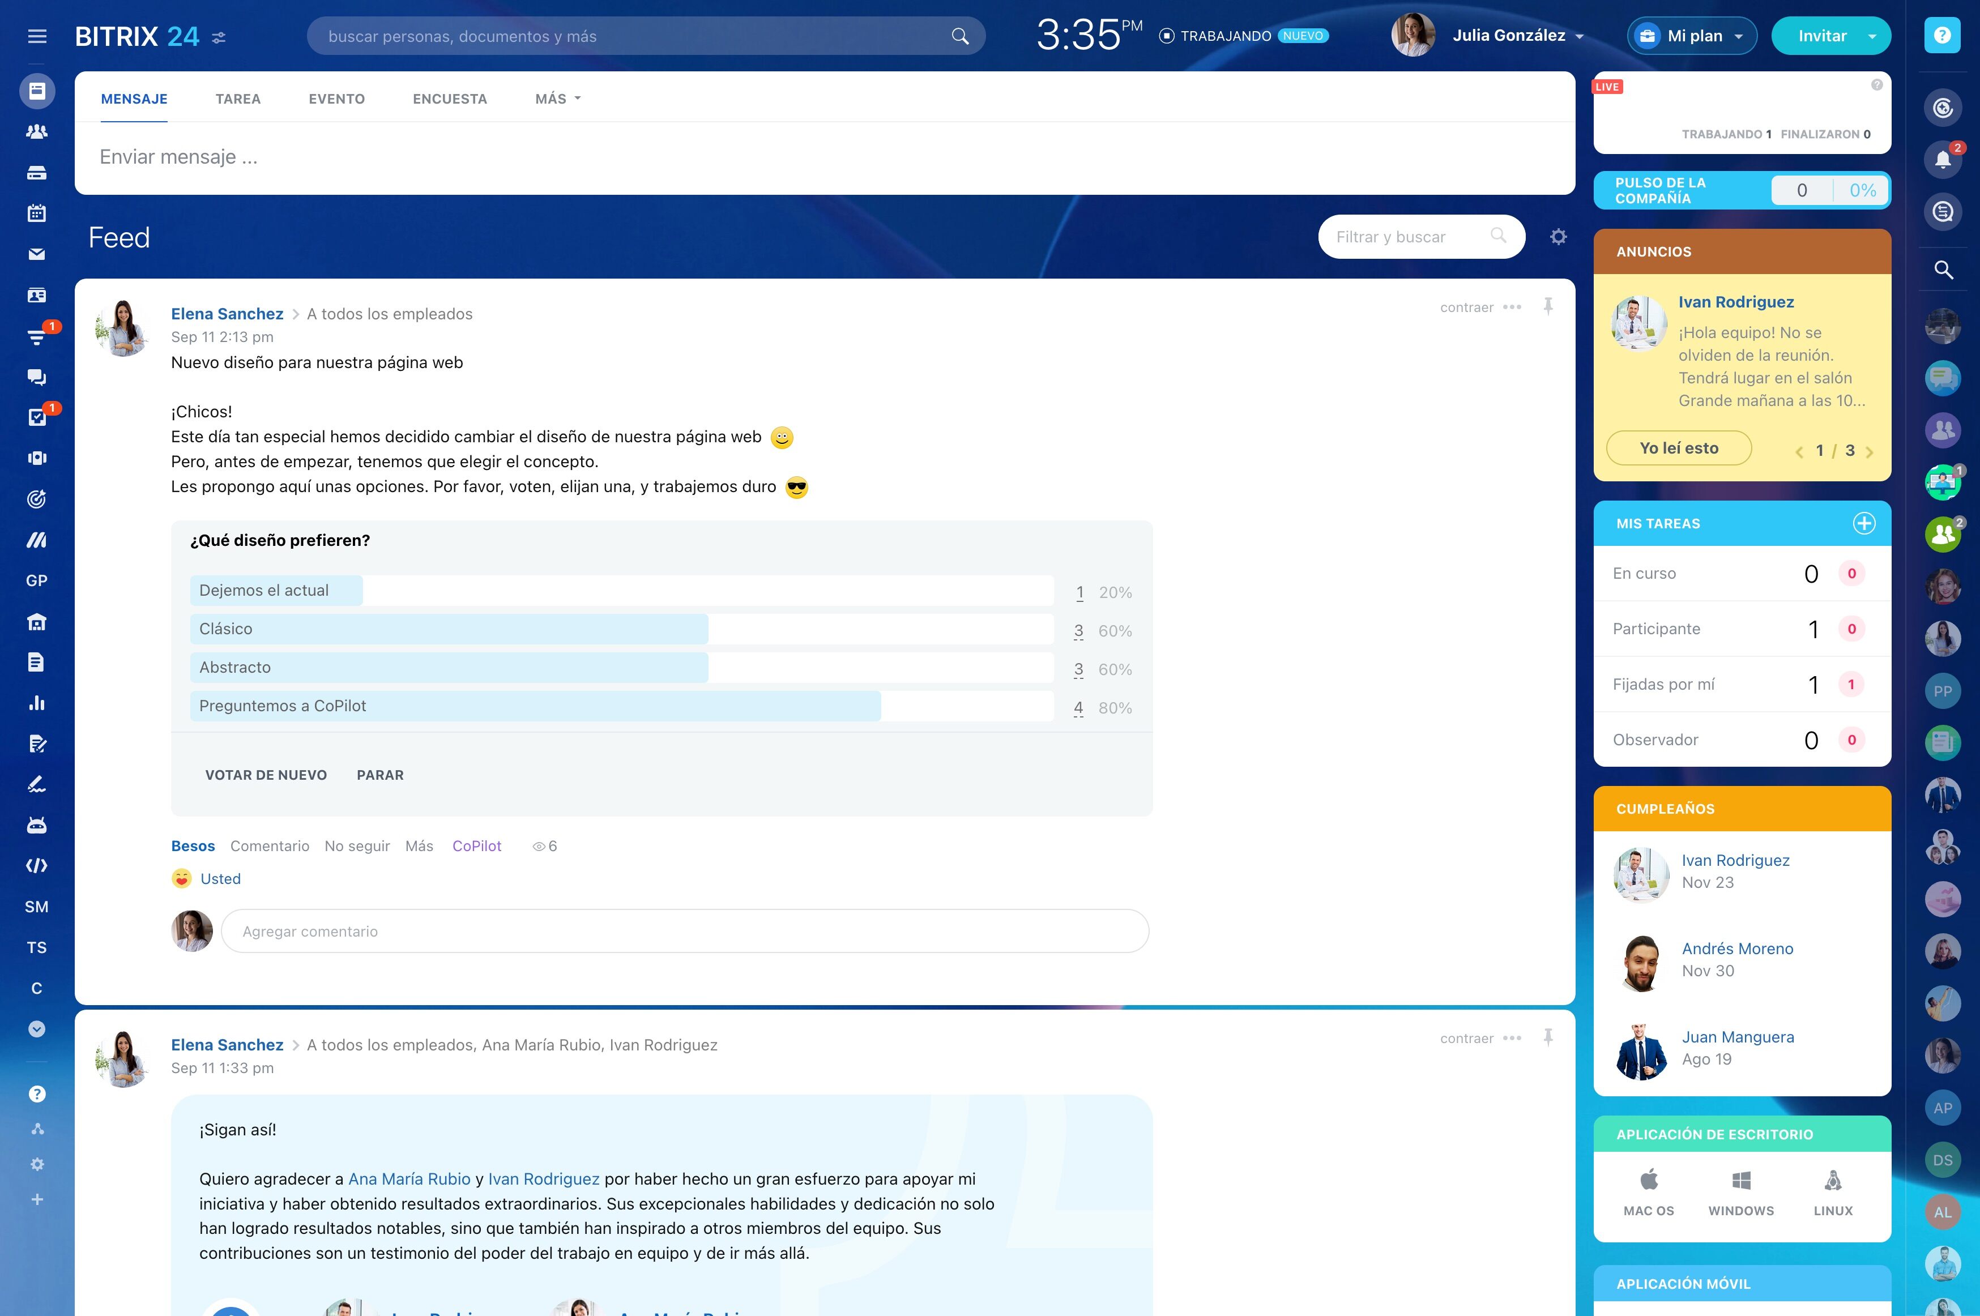The image size is (1980, 1316).
Task: Open the help question mark icon
Action: point(1941,35)
